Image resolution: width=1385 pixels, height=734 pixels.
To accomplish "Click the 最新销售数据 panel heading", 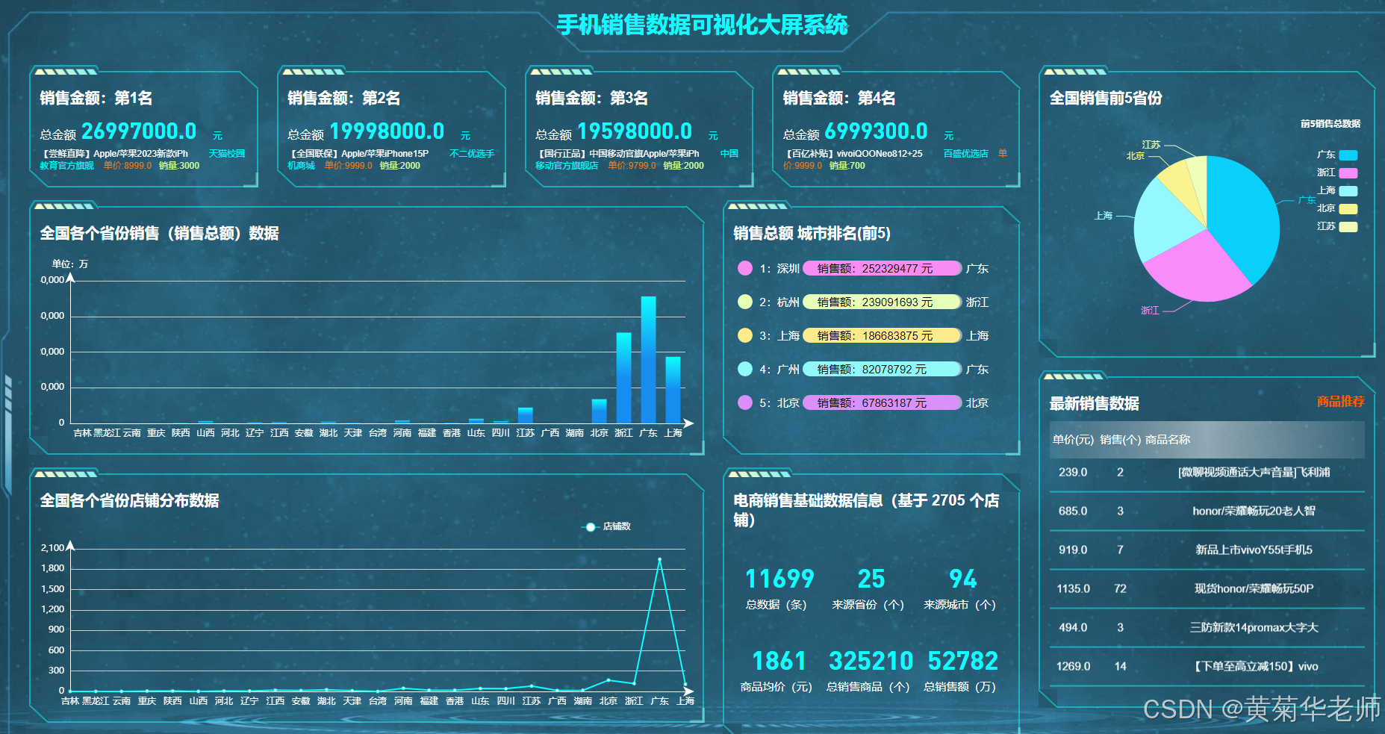I will [x=1094, y=403].
